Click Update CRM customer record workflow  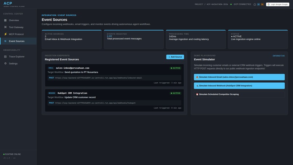[x=80, y=97]
